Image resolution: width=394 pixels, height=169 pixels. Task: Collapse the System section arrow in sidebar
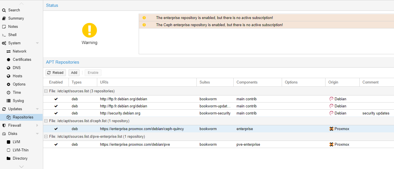coord(37,43)
